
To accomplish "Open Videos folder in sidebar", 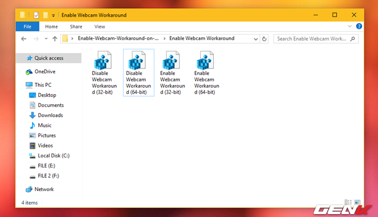I will [x=41, y=146].
